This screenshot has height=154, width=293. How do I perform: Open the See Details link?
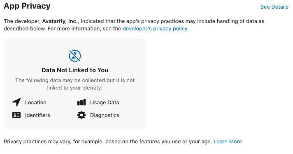pos(274,7)
